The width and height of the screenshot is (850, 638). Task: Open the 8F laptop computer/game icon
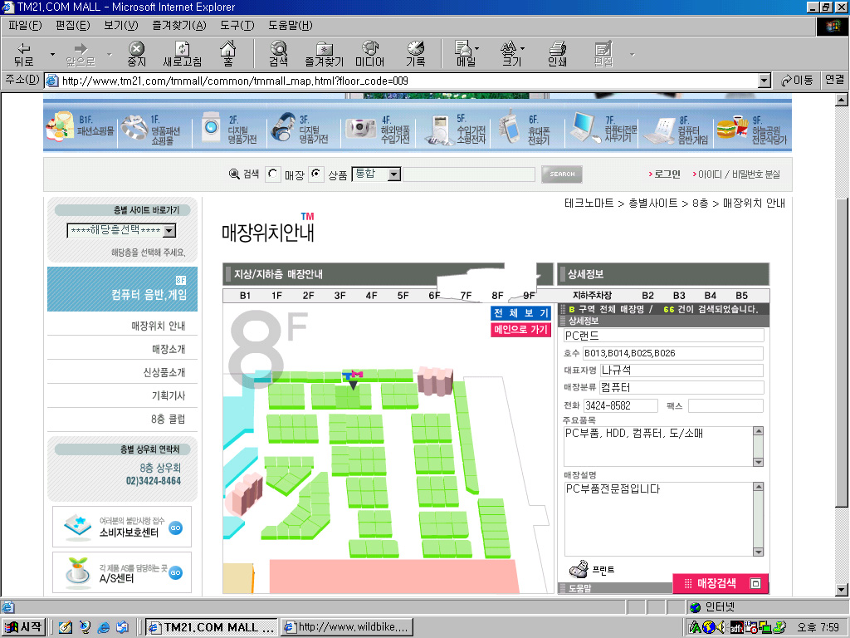(660, 130)
